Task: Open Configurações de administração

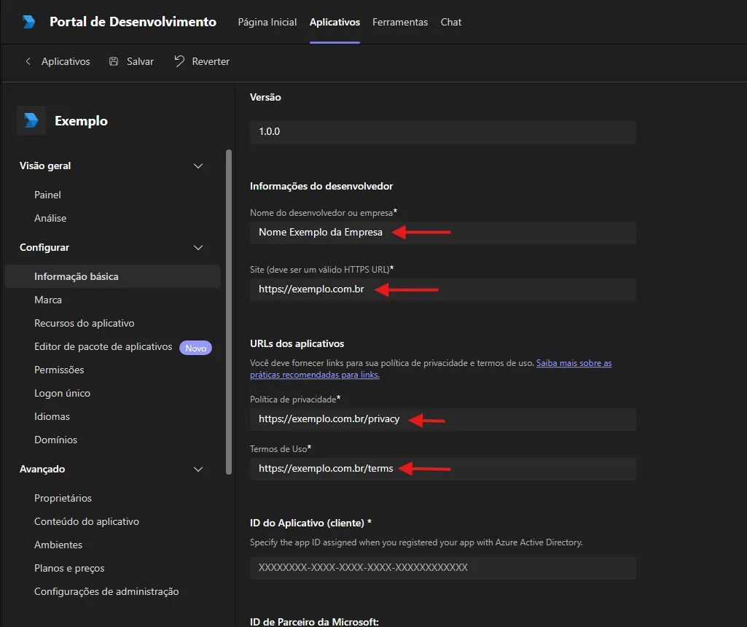Action: [x=106, y=591]
